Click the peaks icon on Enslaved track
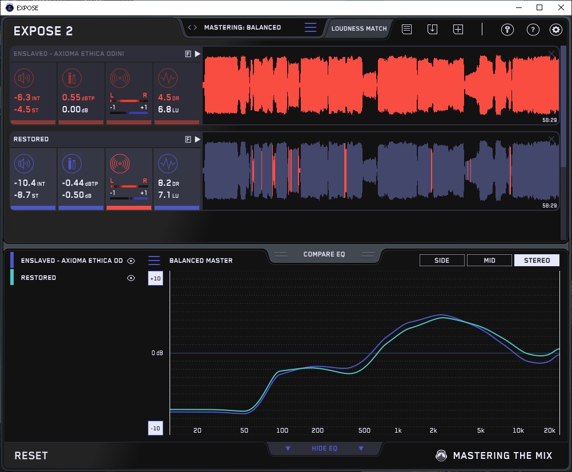Viewport: 572px width, 472px height. pyautogui.click(x=72, y=78)
